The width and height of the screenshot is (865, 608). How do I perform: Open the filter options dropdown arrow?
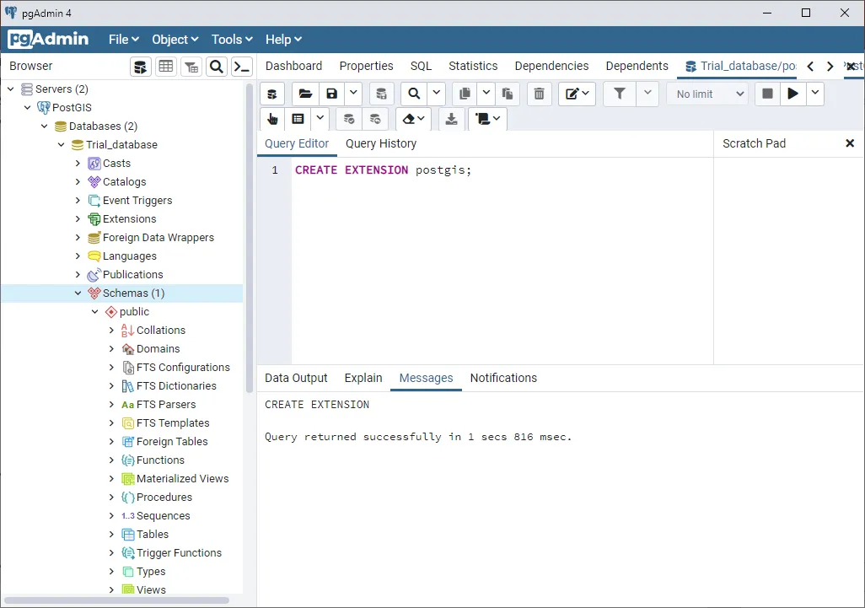[x=647, y=94]
